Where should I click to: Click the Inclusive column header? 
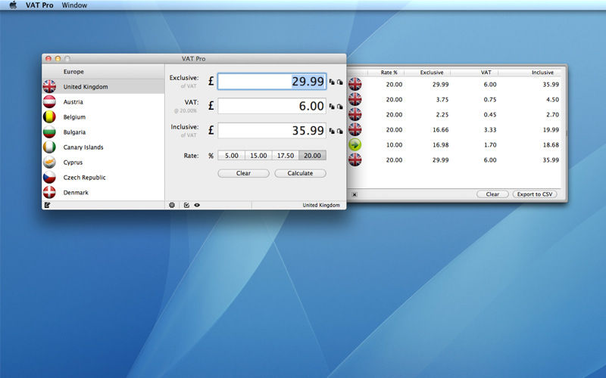542,73
